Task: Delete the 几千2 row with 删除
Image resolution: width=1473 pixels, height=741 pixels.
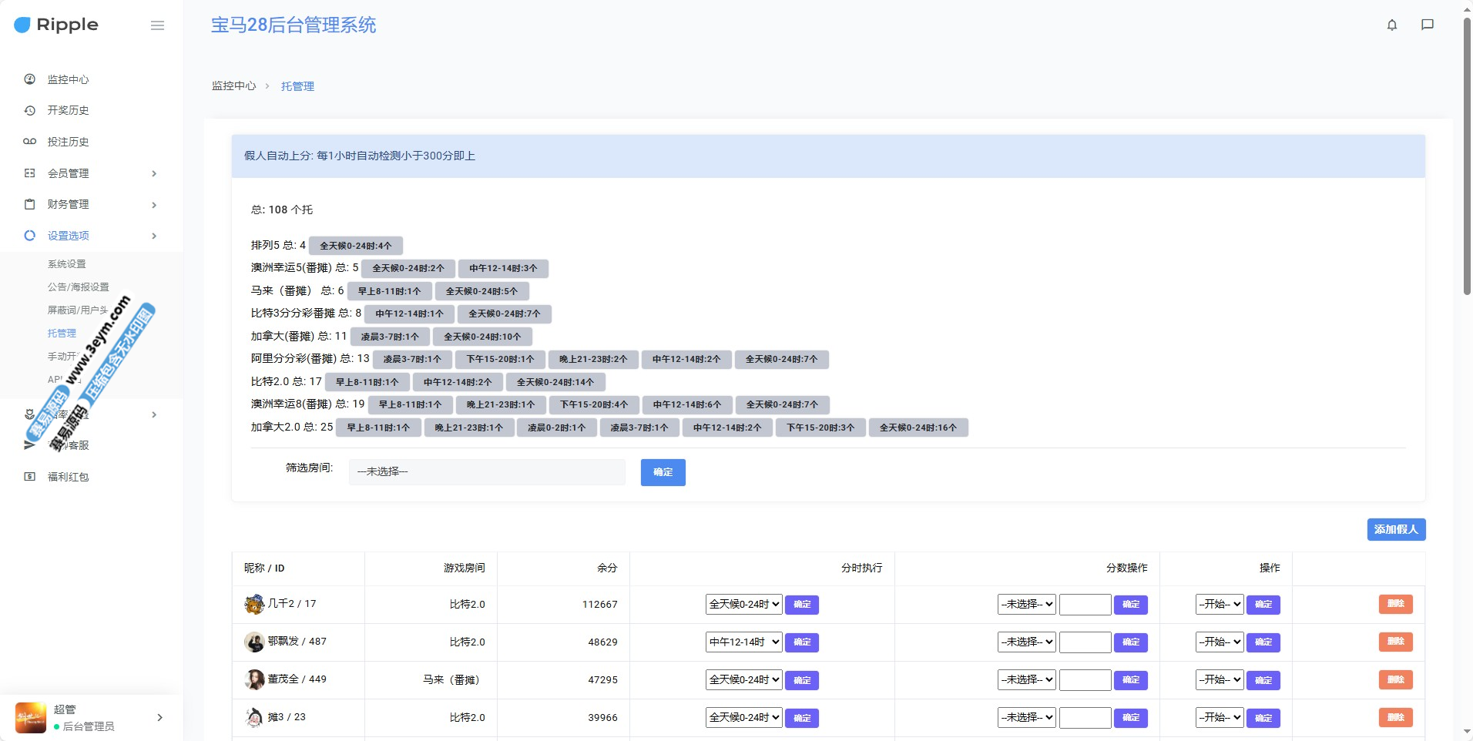Action: point(1395,604)
